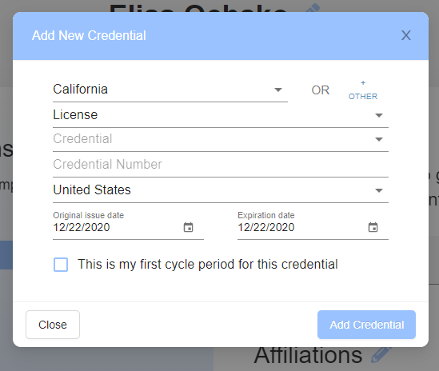
Task: Click the Close button
Action: point(53,325)
